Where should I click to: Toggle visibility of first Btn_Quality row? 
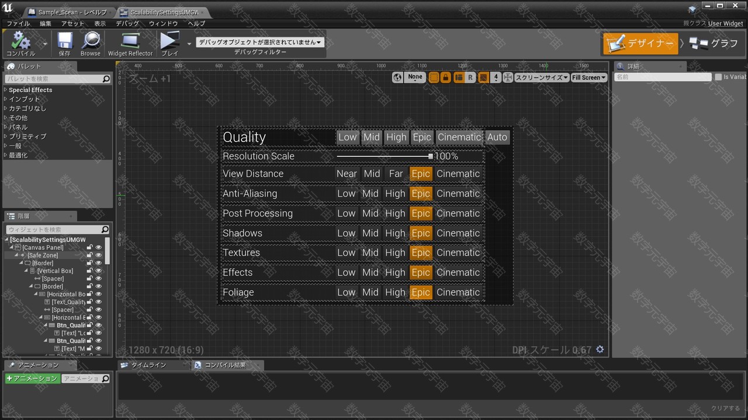pos(98,325)
